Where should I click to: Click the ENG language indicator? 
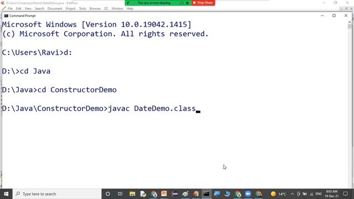click(x=319, y=194)
